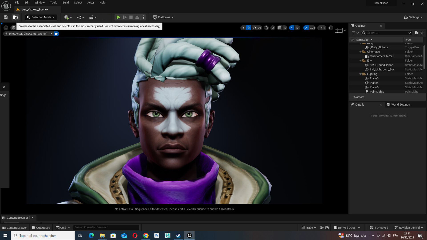This screenshot has height=240, width=427.
Task: Change the grid snap value 10
Action: coord(285,28)
